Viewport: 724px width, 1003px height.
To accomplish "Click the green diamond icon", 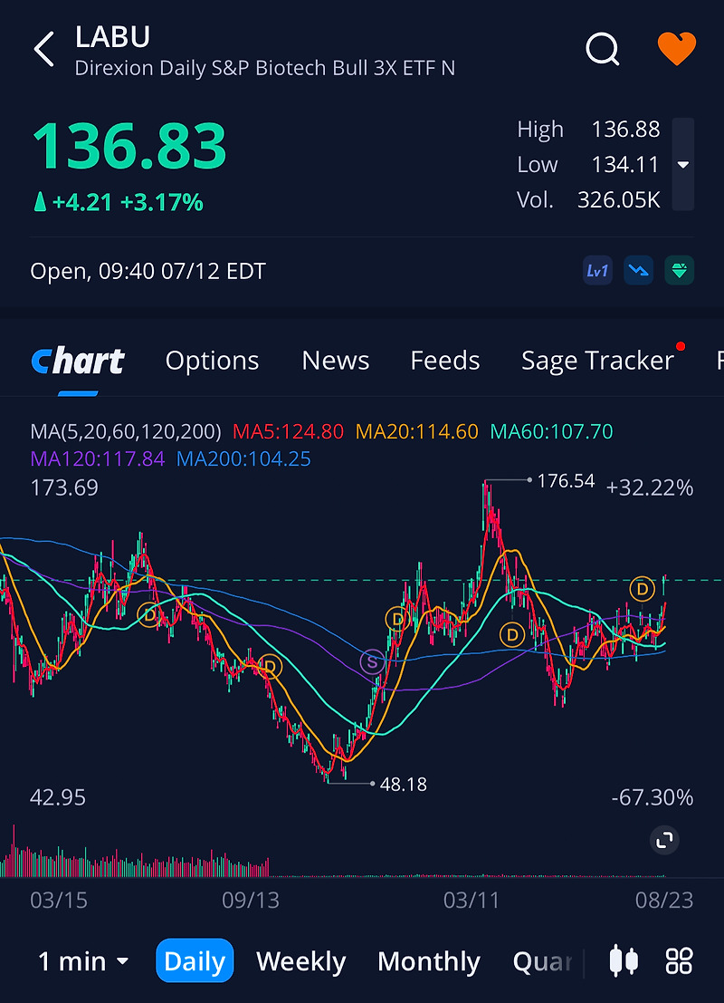I will click(x=680, y=271).
